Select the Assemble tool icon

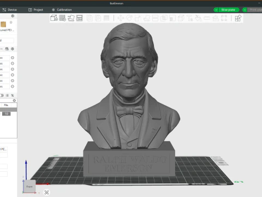tap(216, 18)
